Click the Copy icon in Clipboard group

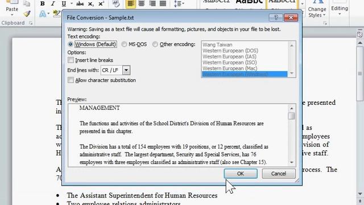27,3
